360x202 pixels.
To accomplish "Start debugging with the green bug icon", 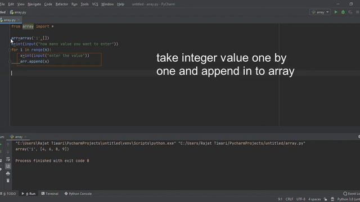I will pos(343,12).
